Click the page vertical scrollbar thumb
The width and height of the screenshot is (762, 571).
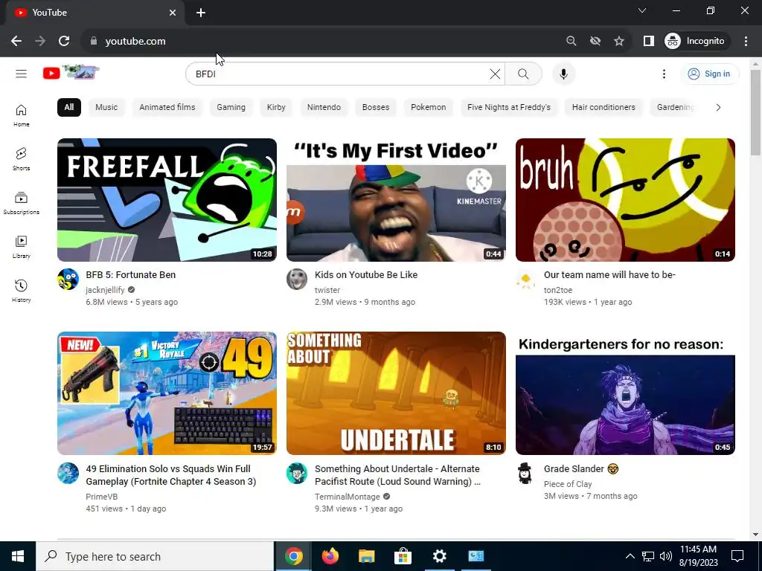click(x=755, y=113)
